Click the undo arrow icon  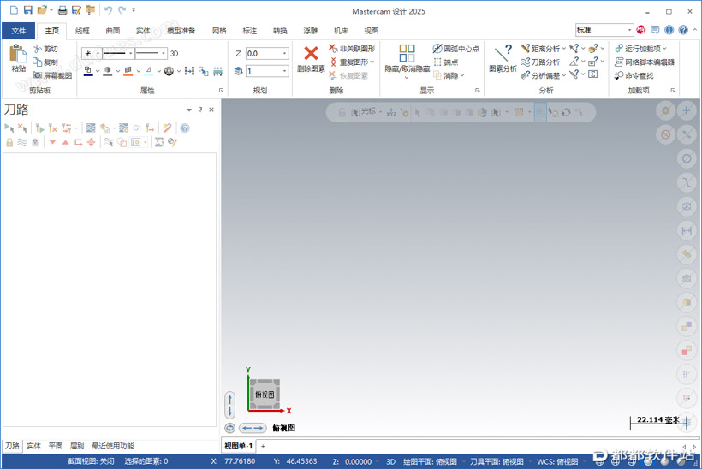coord(108,9)
